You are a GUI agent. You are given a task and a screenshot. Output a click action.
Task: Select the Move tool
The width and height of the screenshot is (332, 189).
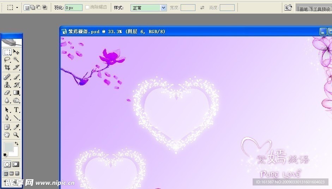16,52
